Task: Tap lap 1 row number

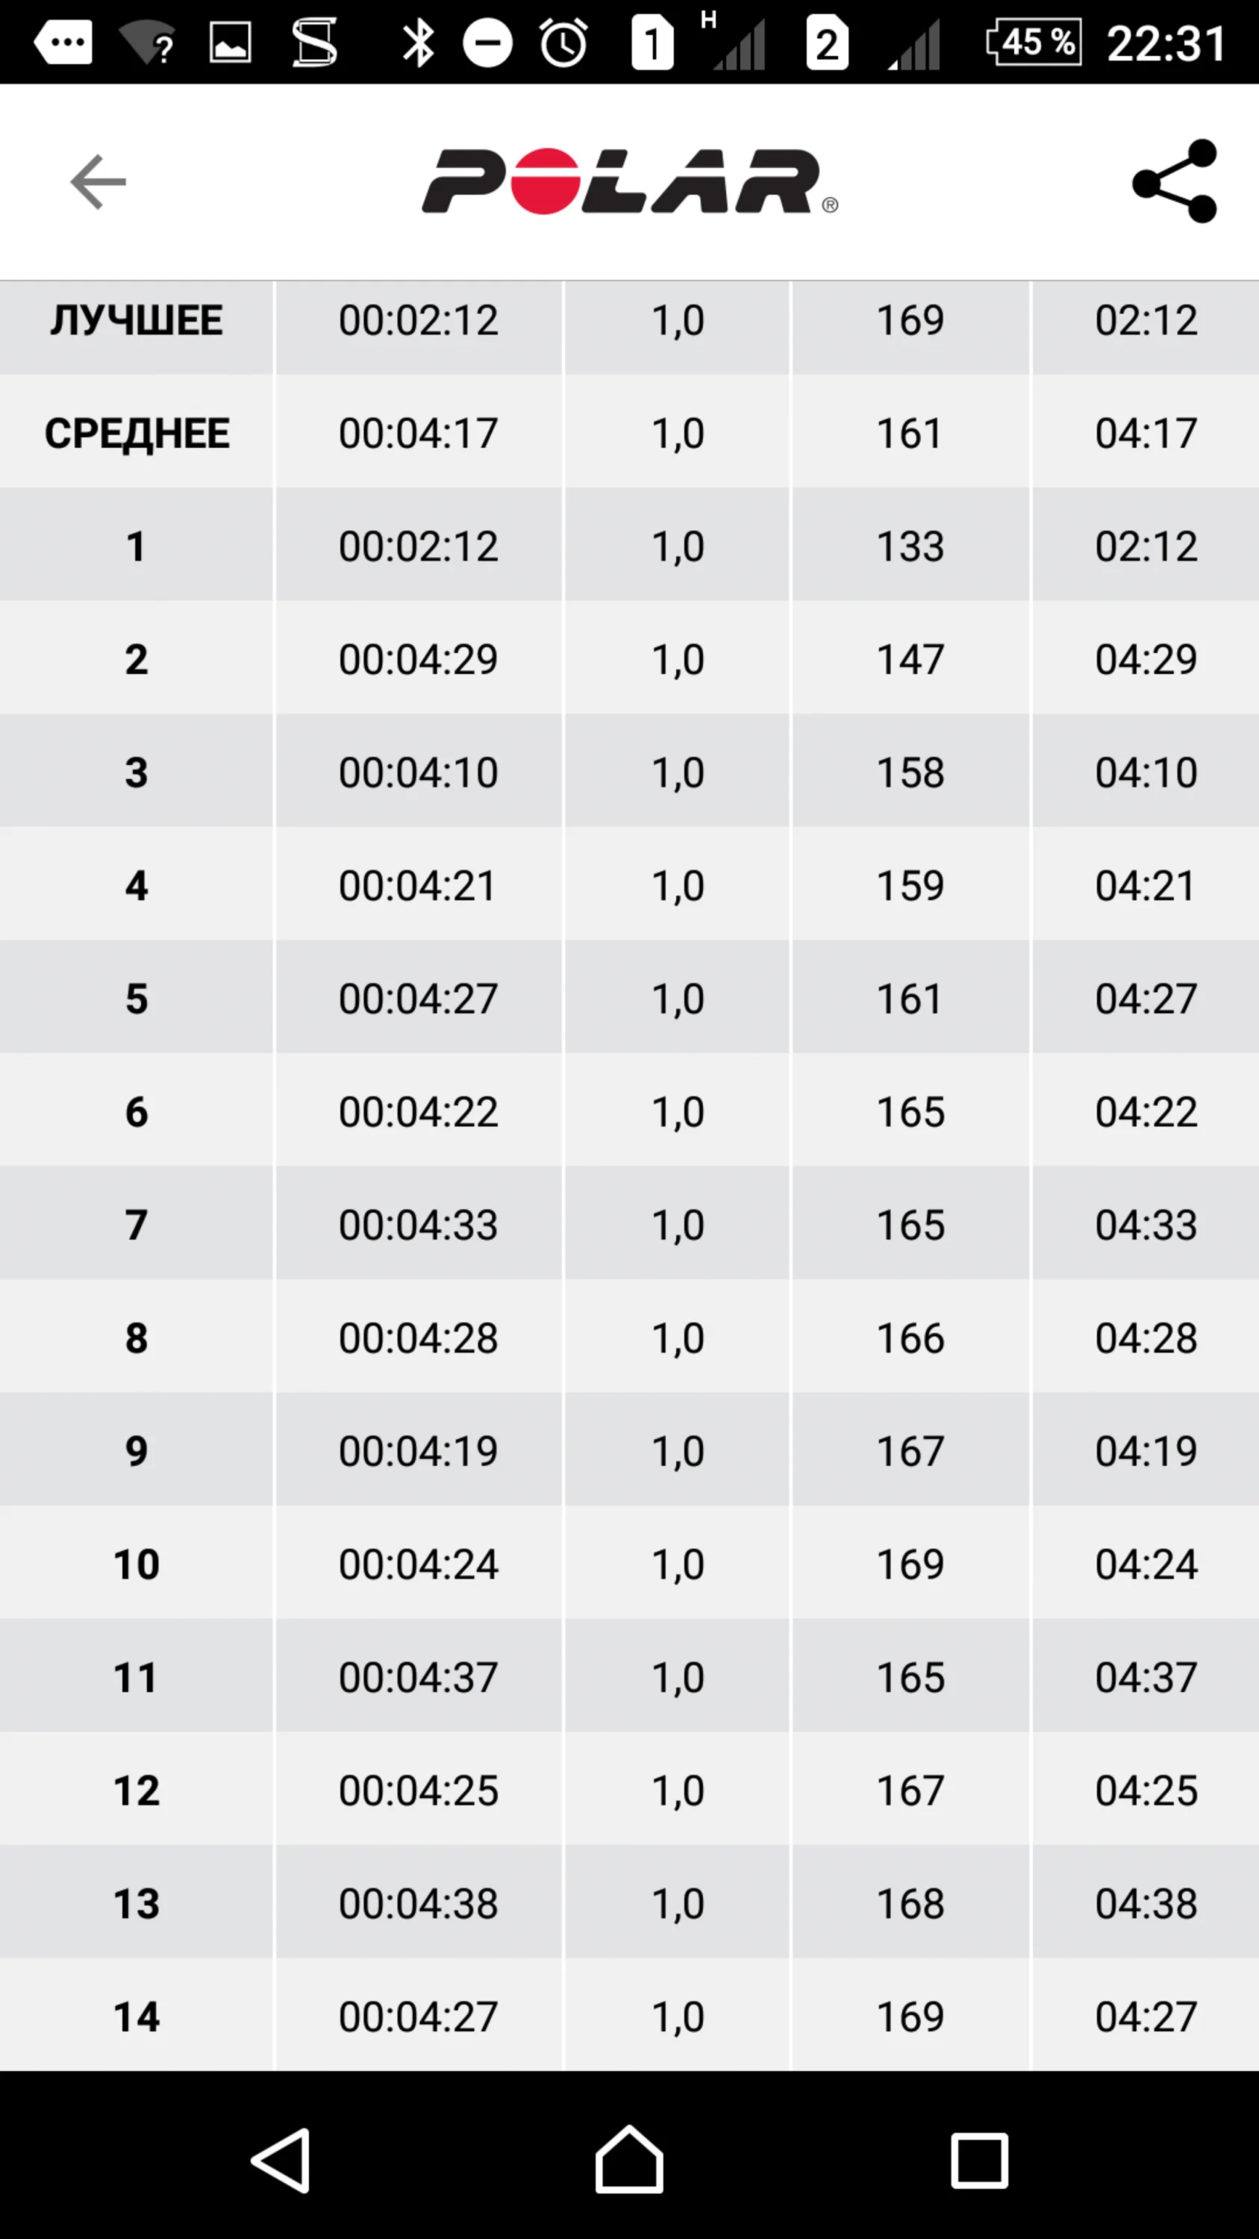Action: coord(137,547)
